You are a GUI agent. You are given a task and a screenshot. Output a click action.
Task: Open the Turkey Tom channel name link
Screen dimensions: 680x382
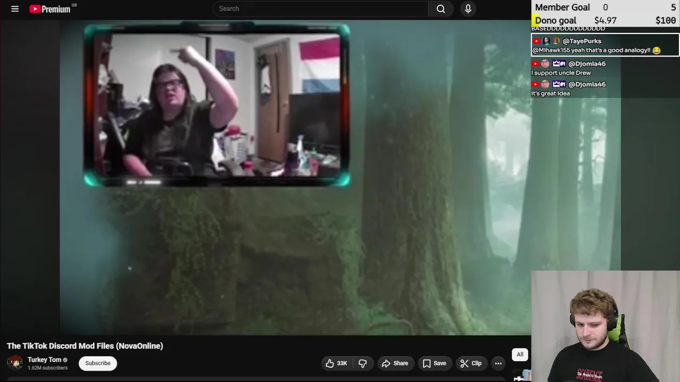click(x=44, y=360)
